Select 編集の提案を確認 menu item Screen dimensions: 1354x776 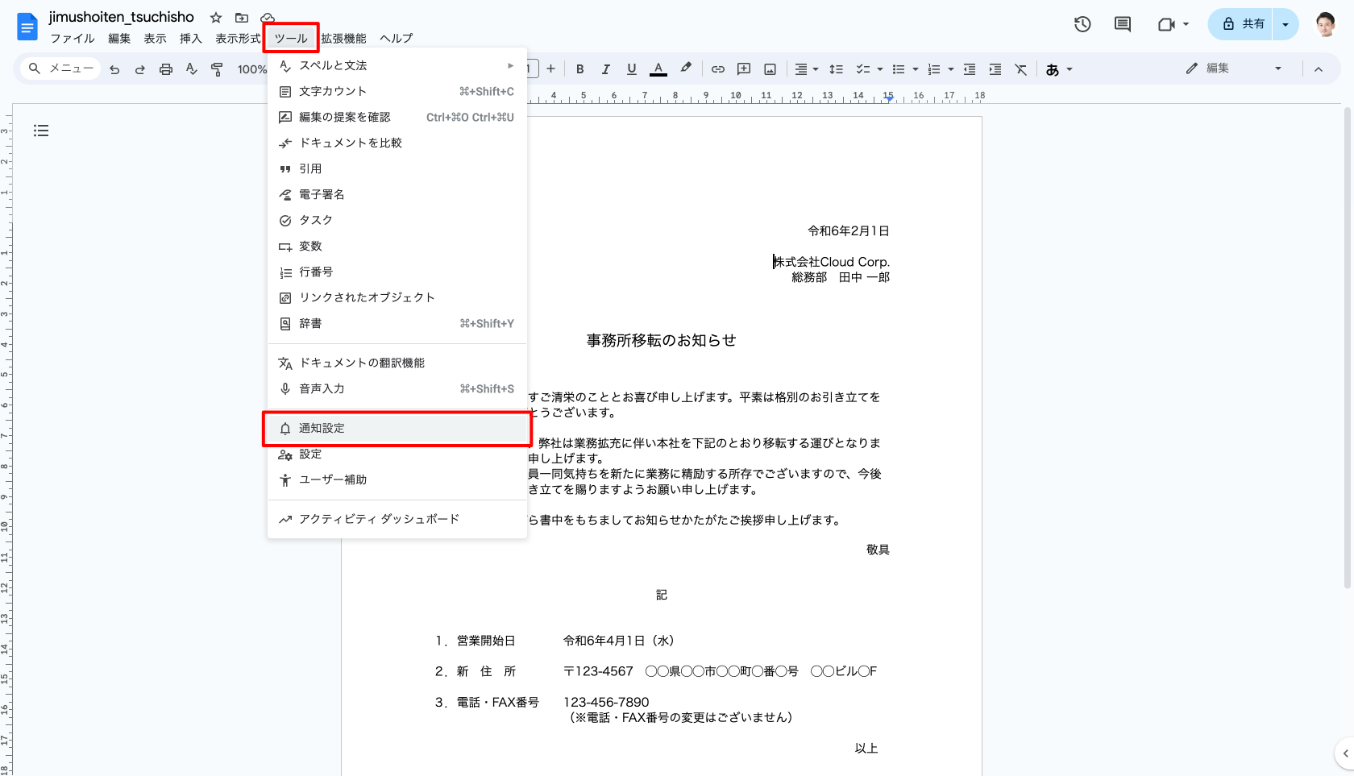pyautogui.click(x=397, y=117)
